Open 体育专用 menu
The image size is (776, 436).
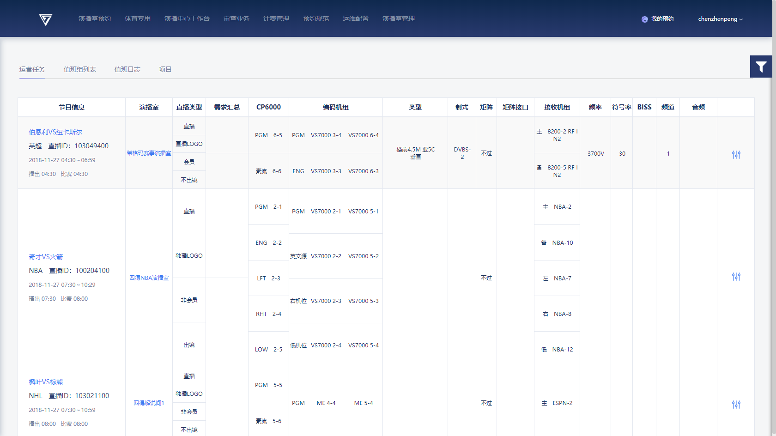(x=138, y=18)
